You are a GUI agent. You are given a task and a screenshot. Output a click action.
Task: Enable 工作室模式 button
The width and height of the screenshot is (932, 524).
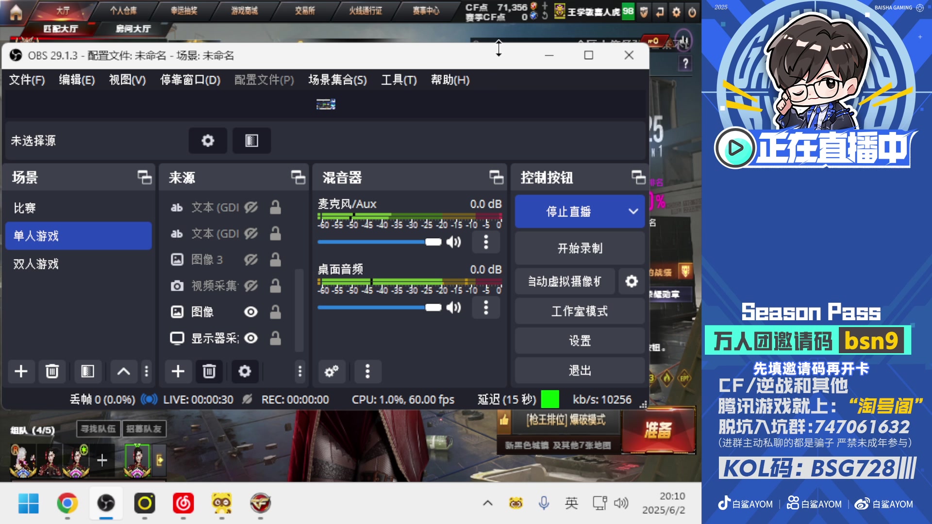click(580, 311)
